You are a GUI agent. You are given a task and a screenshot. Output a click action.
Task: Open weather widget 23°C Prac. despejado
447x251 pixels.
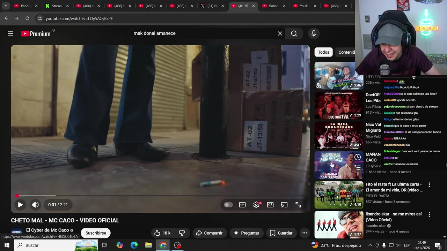(336, 245)
